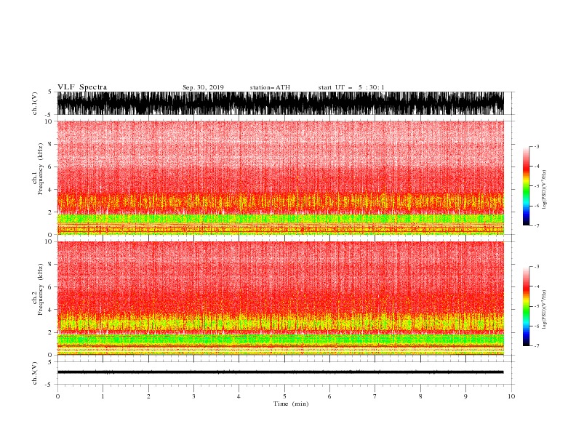Screen dimensions: 576x445
Task: Click the VLF Spectra title
Action: (82, 87)
